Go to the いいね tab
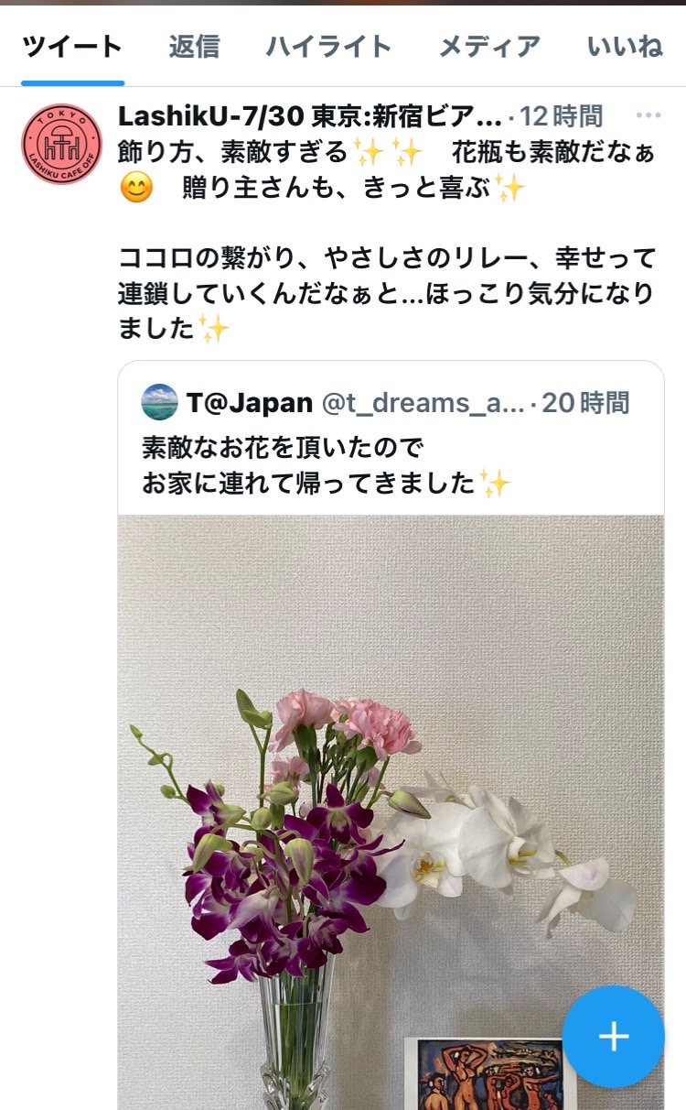Viewport: 686px width, 1110px height. (x=625, y=46)
